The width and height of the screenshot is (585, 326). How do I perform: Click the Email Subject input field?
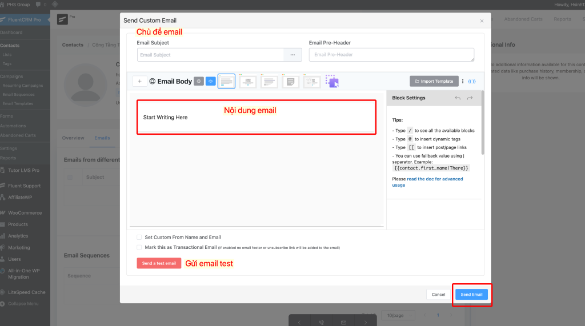210,55
